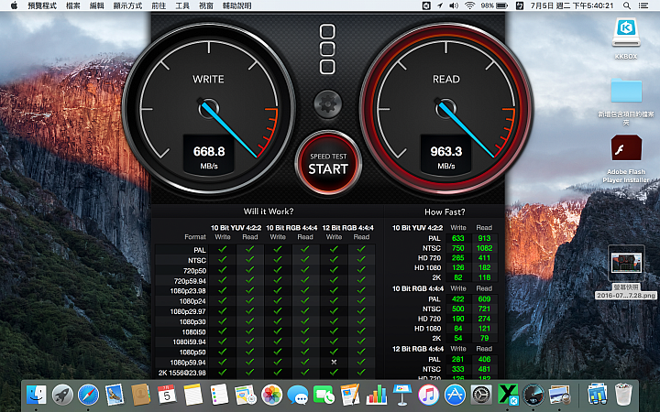Open the 視窗 menu
The width and height of the screenshot is (660, 412).
(x=206, y=5)
